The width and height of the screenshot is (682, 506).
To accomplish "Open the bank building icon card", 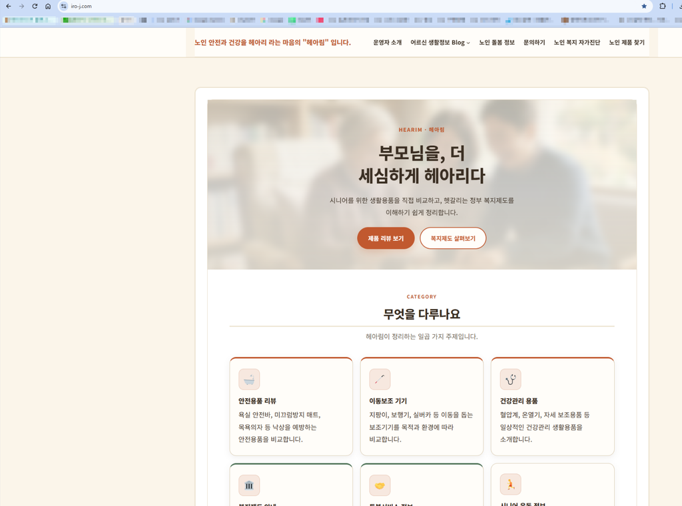I will click(x=249, y=485).
